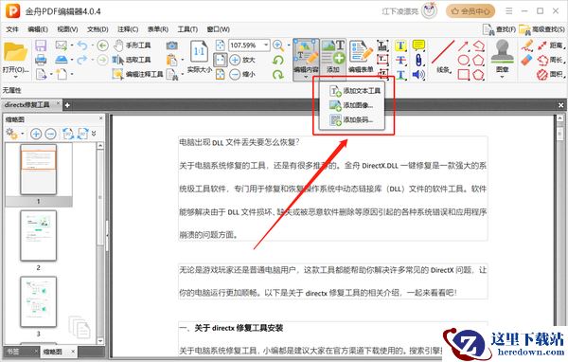Add a new tab with plus button
The image size is (568, 362).
[67, 105]
